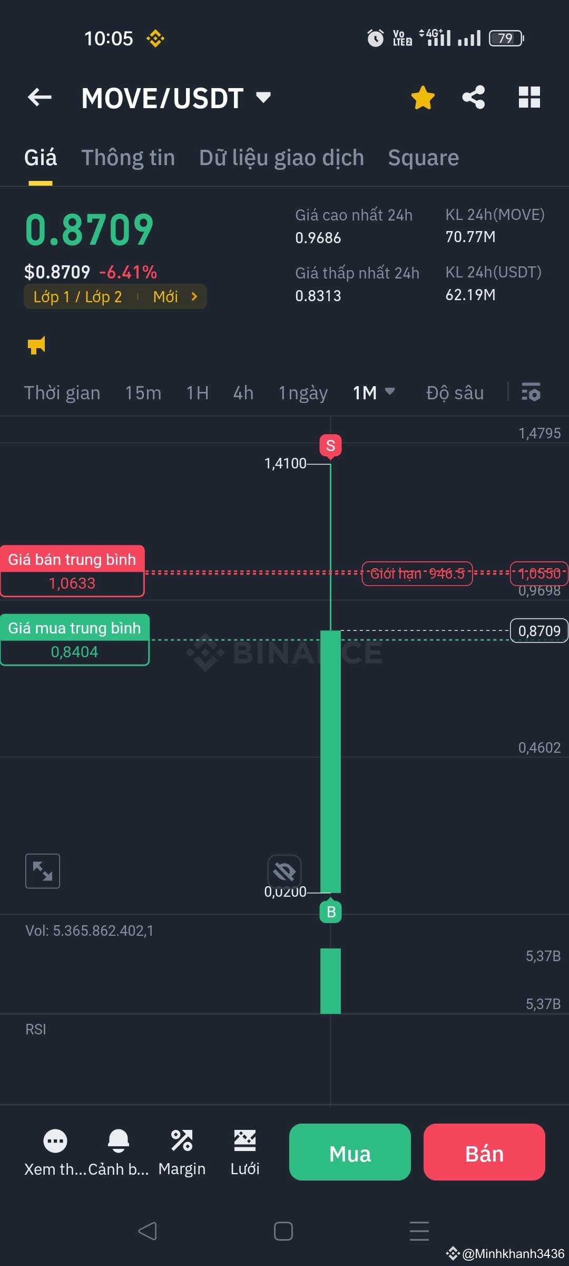The height and width of the screenshot is (1266, 569).
Task: Tap the back arrow icon
Action: pos(40,98)
